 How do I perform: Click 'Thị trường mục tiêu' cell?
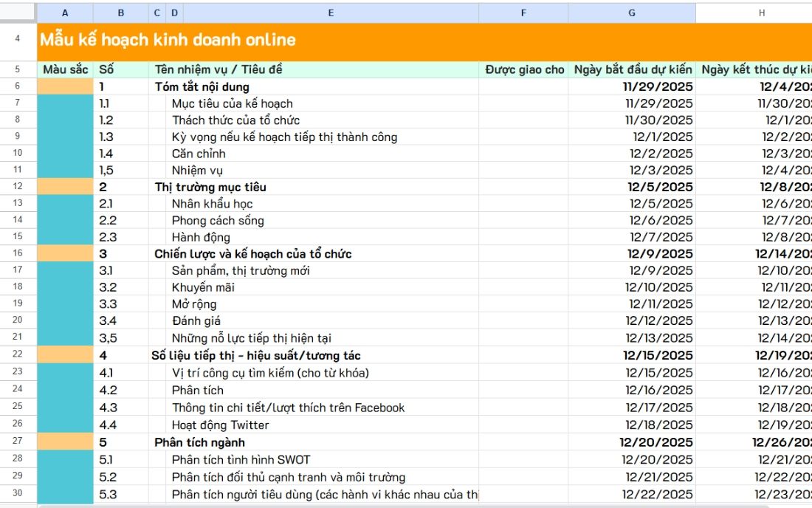[x=210, y=187]
